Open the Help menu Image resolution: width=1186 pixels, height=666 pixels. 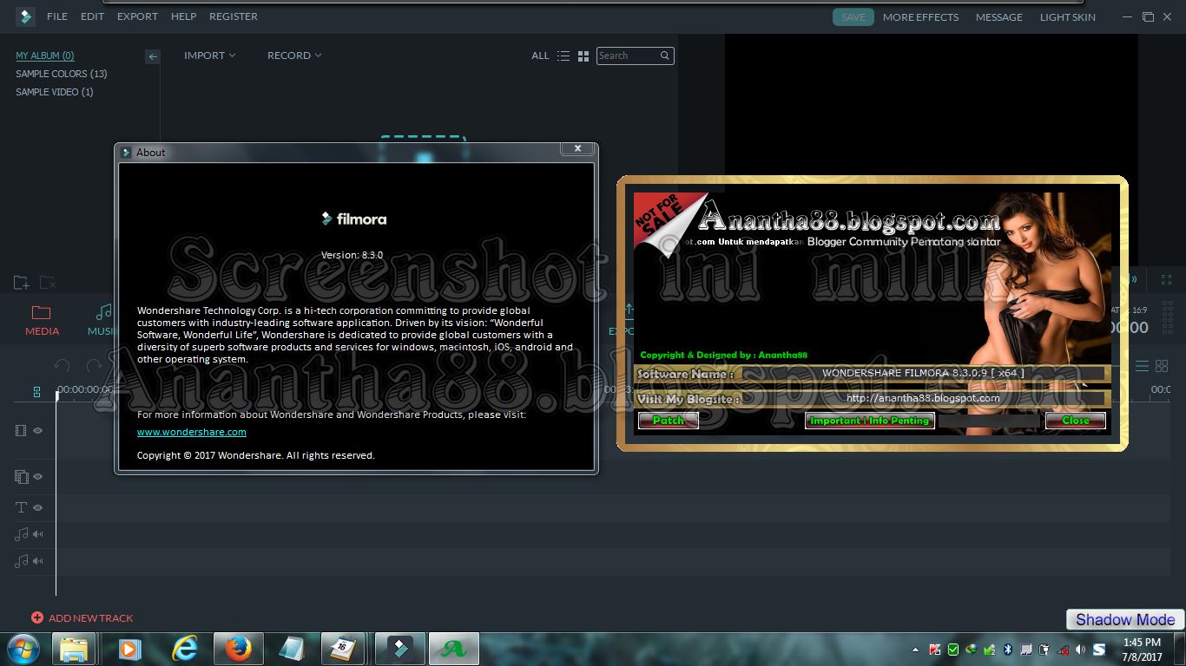pos(183,16)
